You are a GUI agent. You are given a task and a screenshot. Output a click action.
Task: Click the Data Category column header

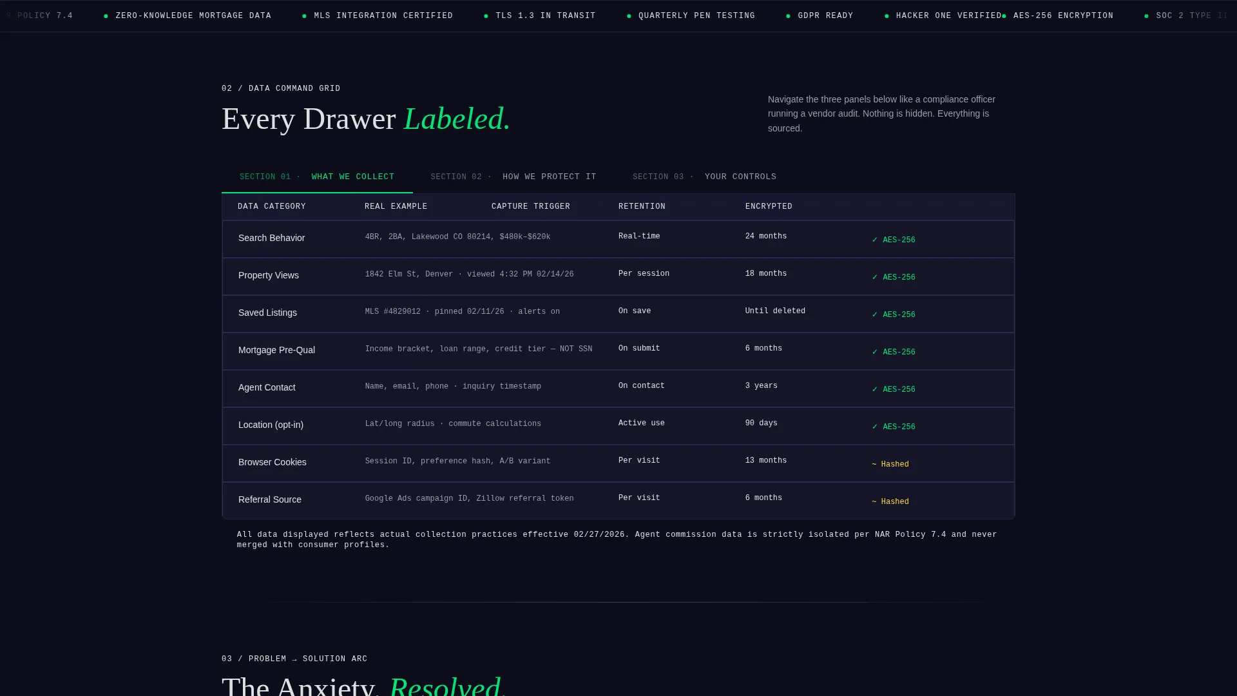pyautogui.click(x=272, y=207)
